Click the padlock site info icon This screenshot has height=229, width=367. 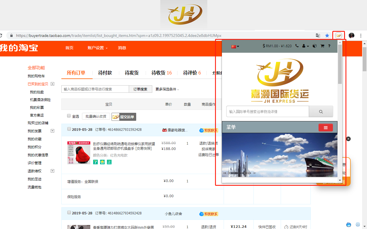click(x=11, y=35)
